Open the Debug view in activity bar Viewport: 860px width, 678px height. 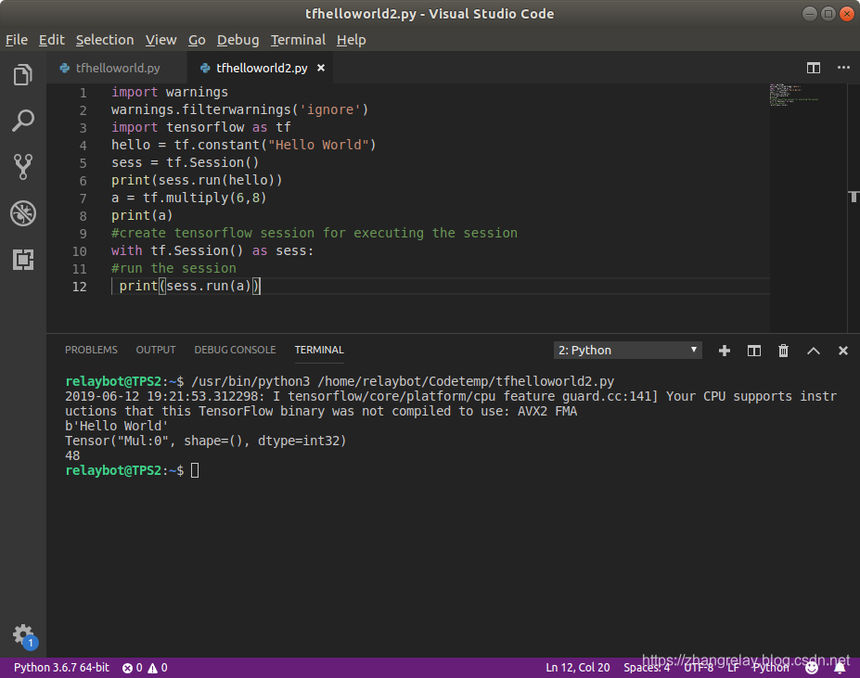coord(23,213)
